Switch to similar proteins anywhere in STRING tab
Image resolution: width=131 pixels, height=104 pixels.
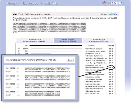tap(68, 40)
